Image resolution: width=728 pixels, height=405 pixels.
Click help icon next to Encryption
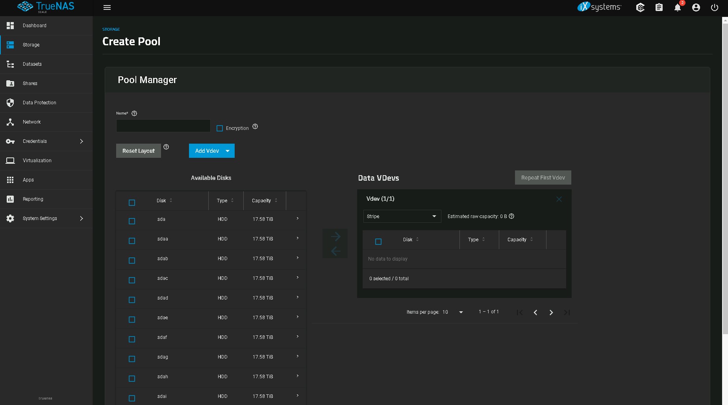coord(255,126)
